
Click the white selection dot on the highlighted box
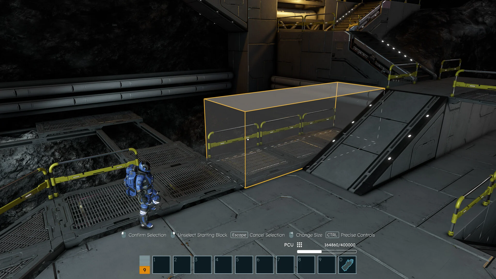(248, 139)
